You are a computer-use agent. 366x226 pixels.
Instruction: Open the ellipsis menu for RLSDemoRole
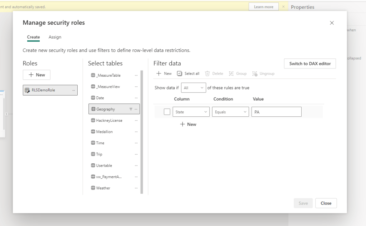(74, 90)
